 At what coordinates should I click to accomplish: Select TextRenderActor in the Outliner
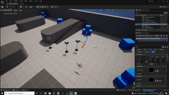(148, 28)
